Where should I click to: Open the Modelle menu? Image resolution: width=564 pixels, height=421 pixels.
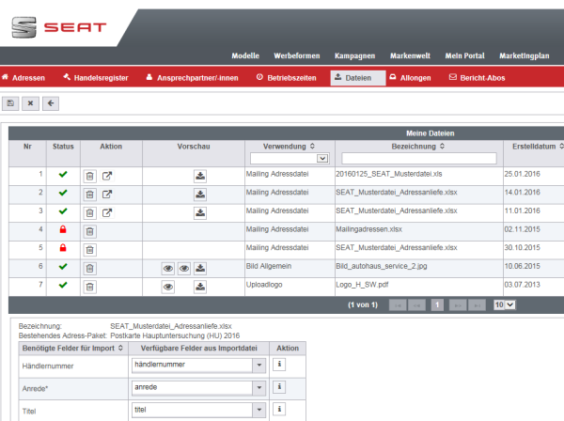click(x=245, y=55)
